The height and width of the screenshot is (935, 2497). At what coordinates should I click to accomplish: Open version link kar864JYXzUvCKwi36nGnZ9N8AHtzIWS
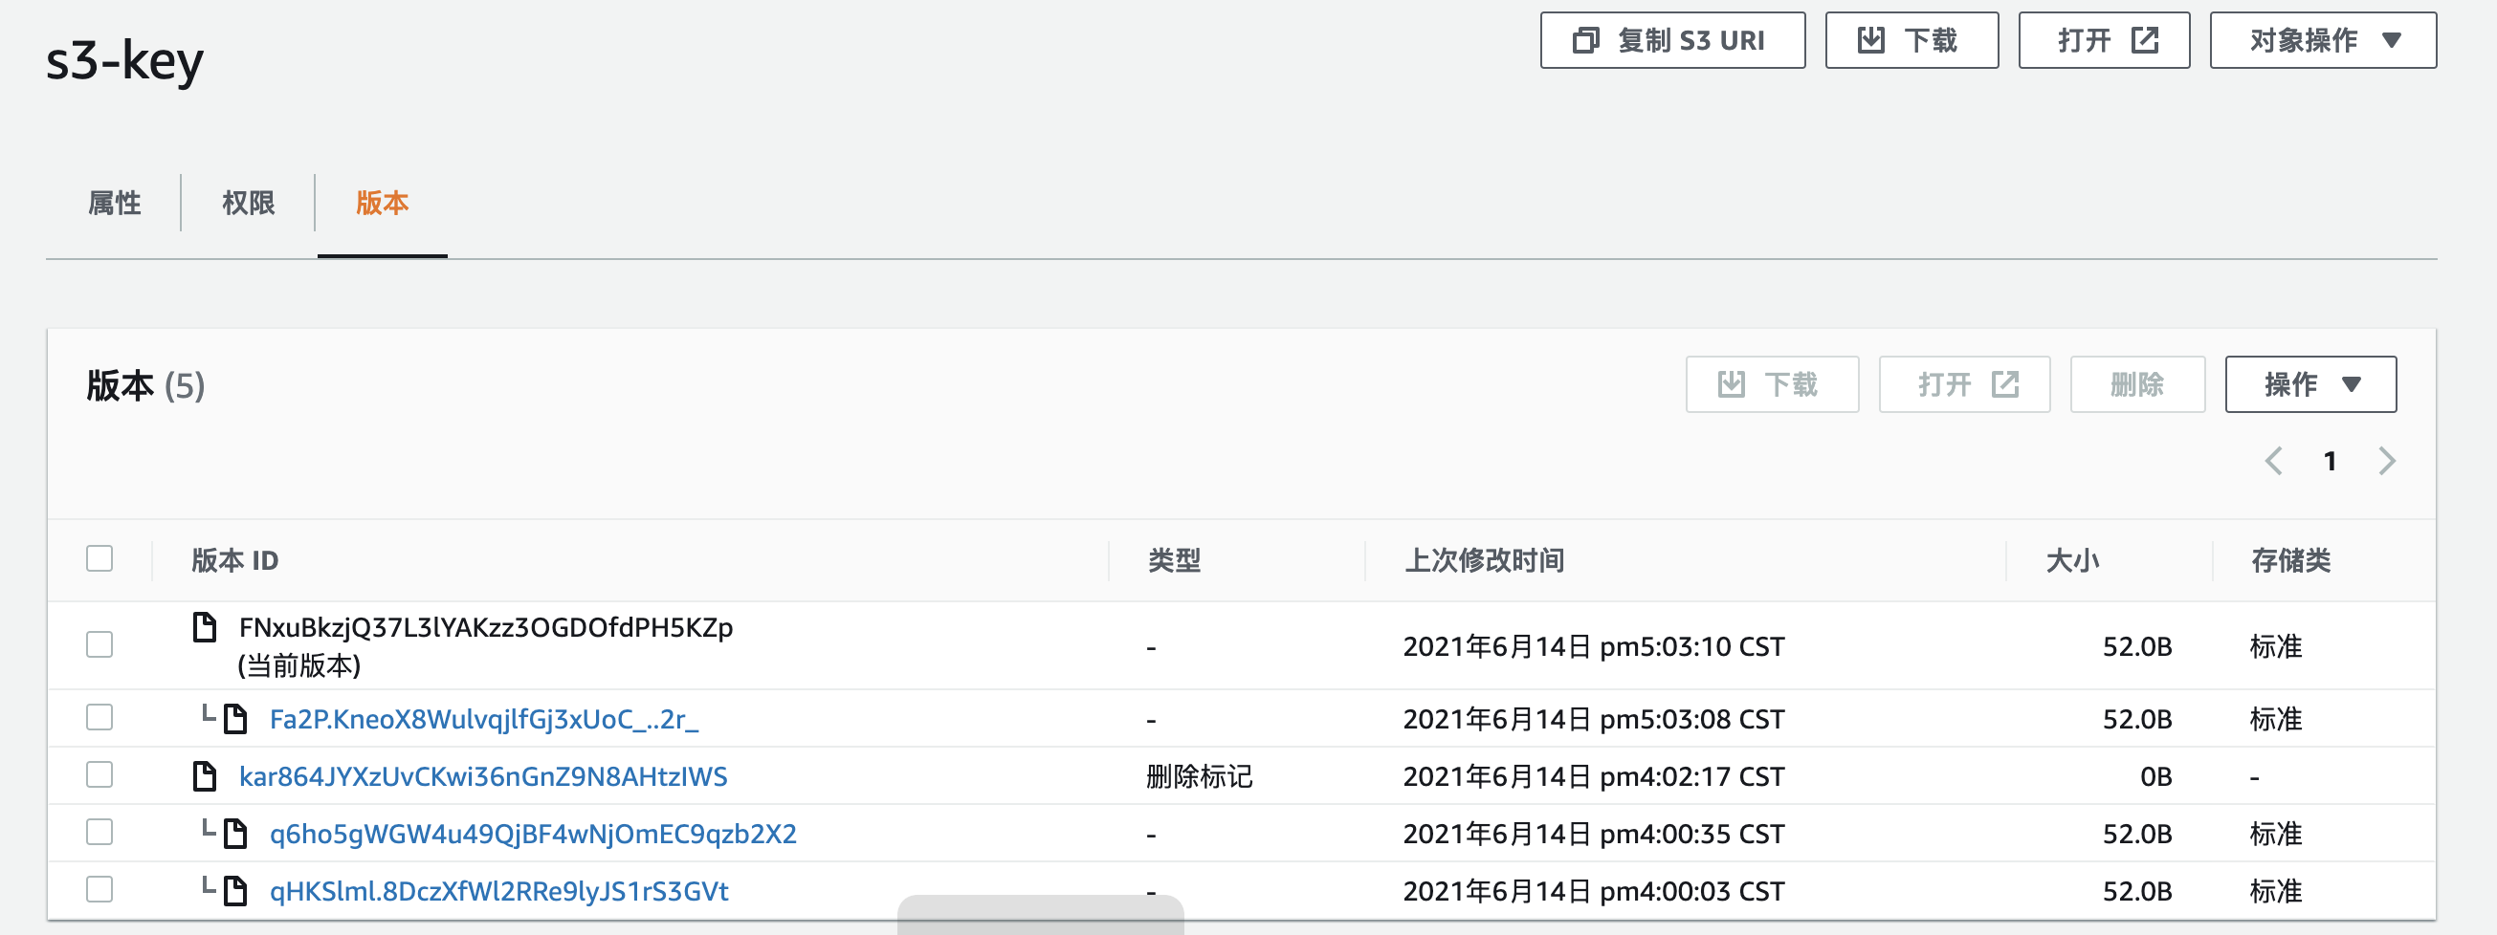(483, 776)
